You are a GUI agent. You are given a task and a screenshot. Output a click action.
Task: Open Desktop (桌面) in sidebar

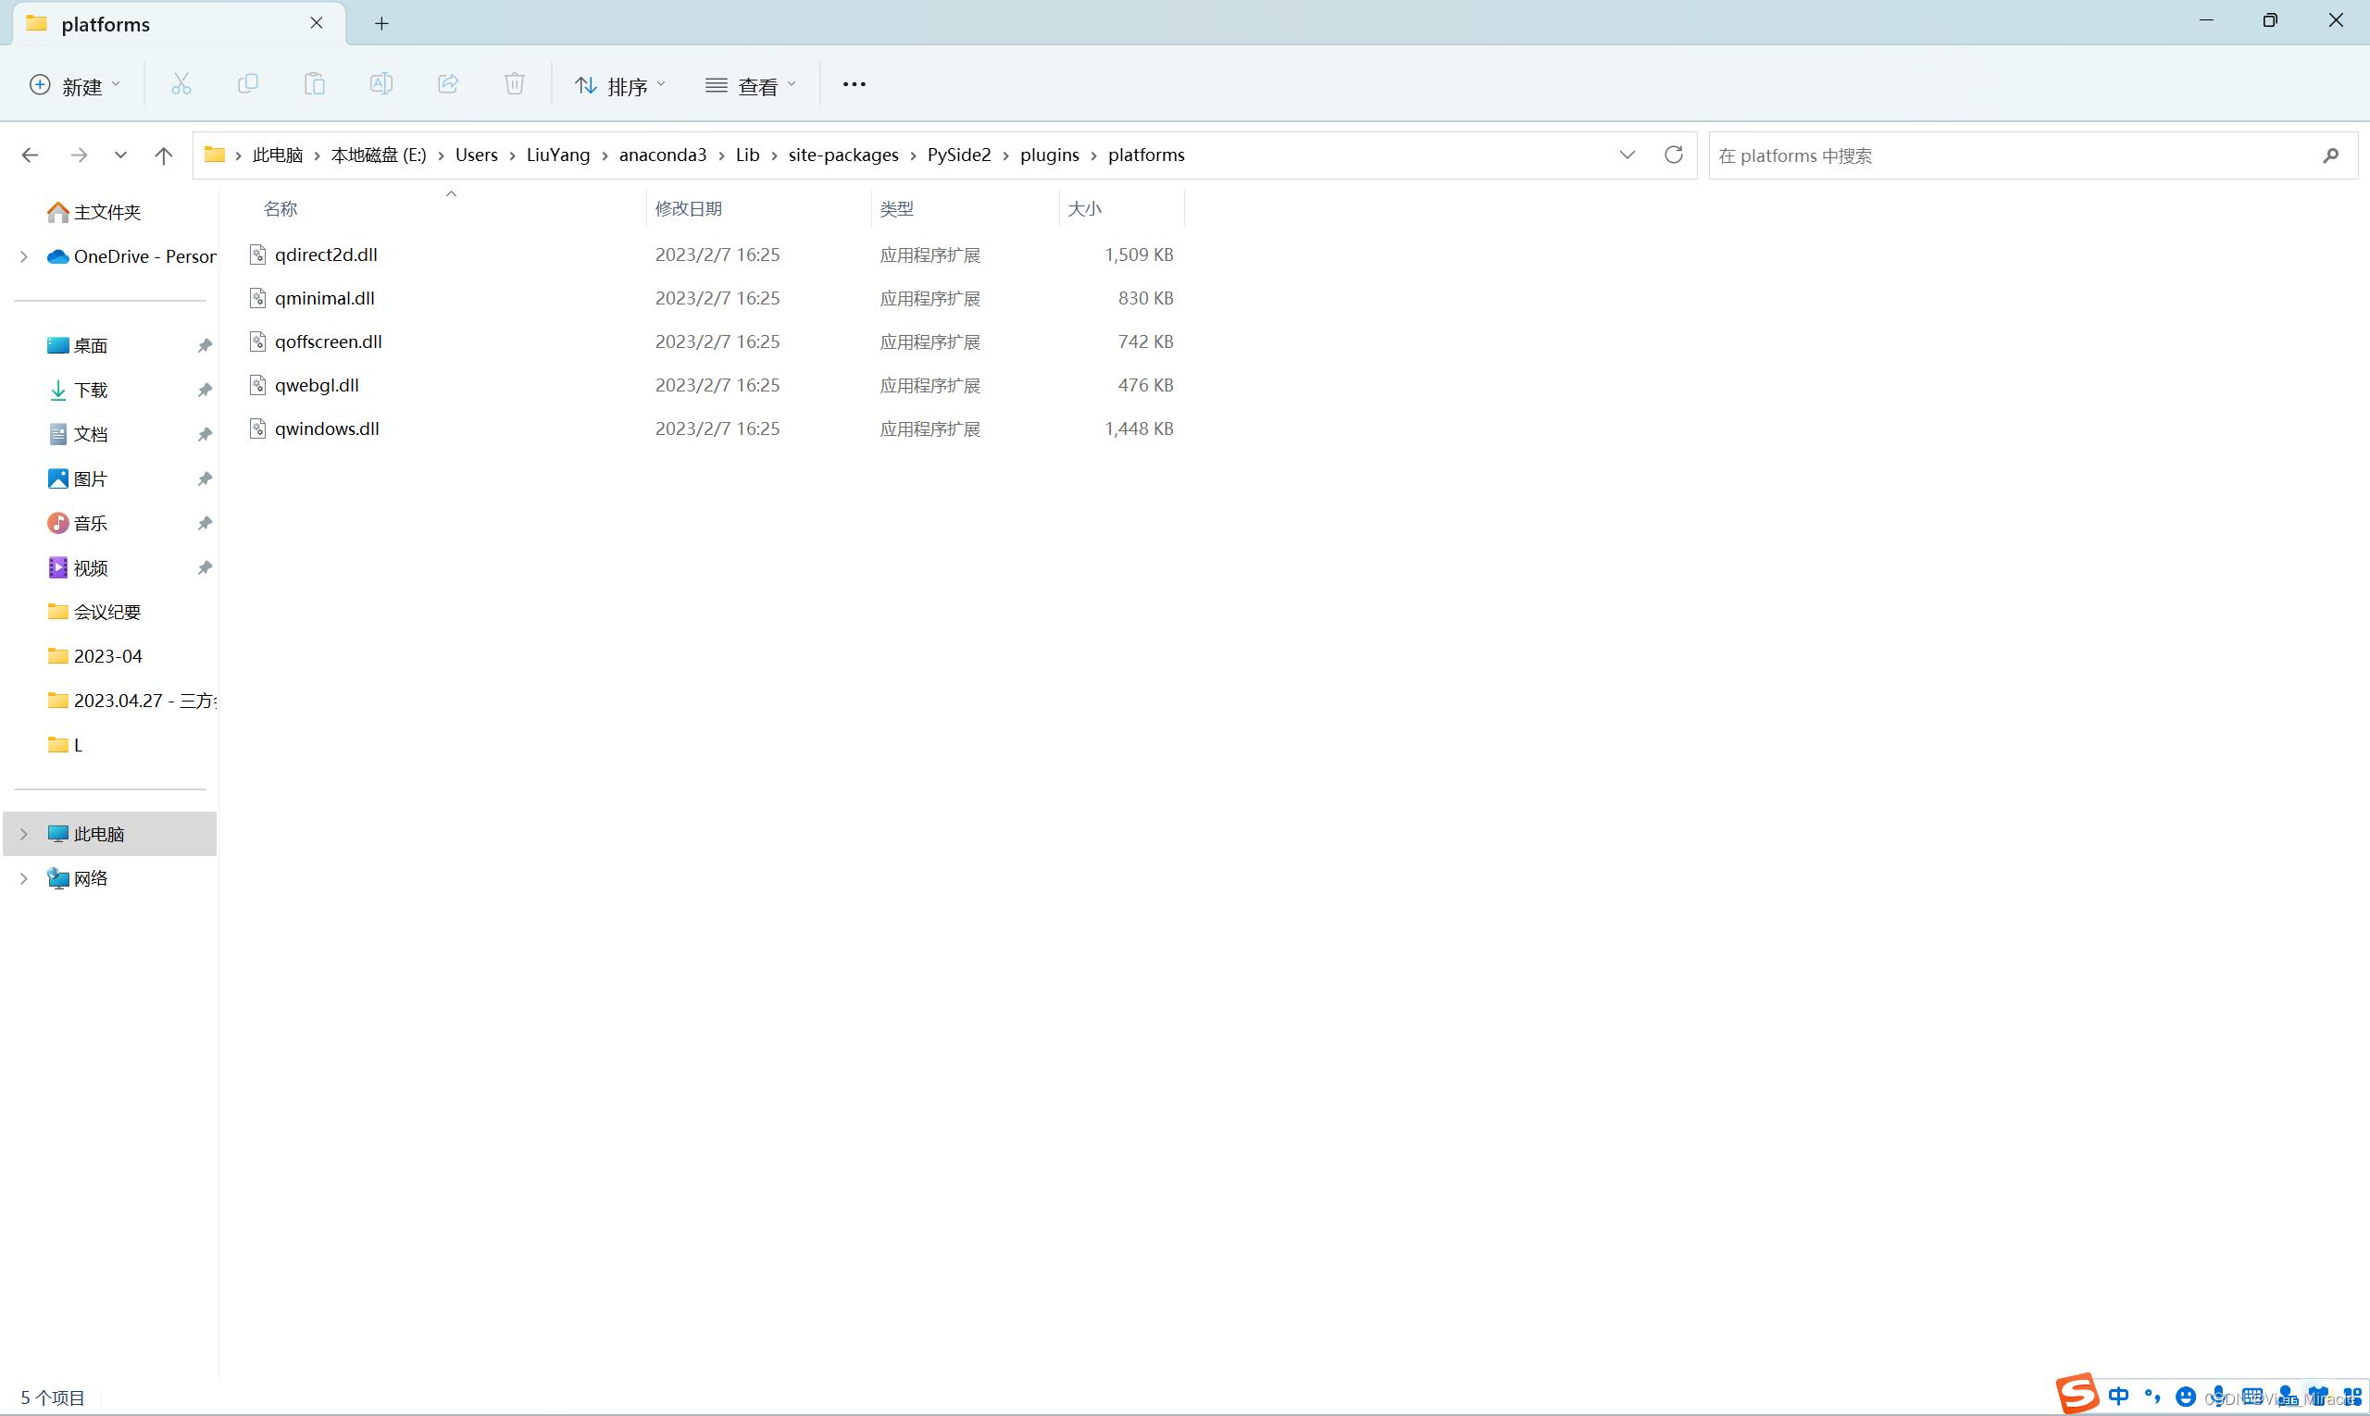click(78, 345)
